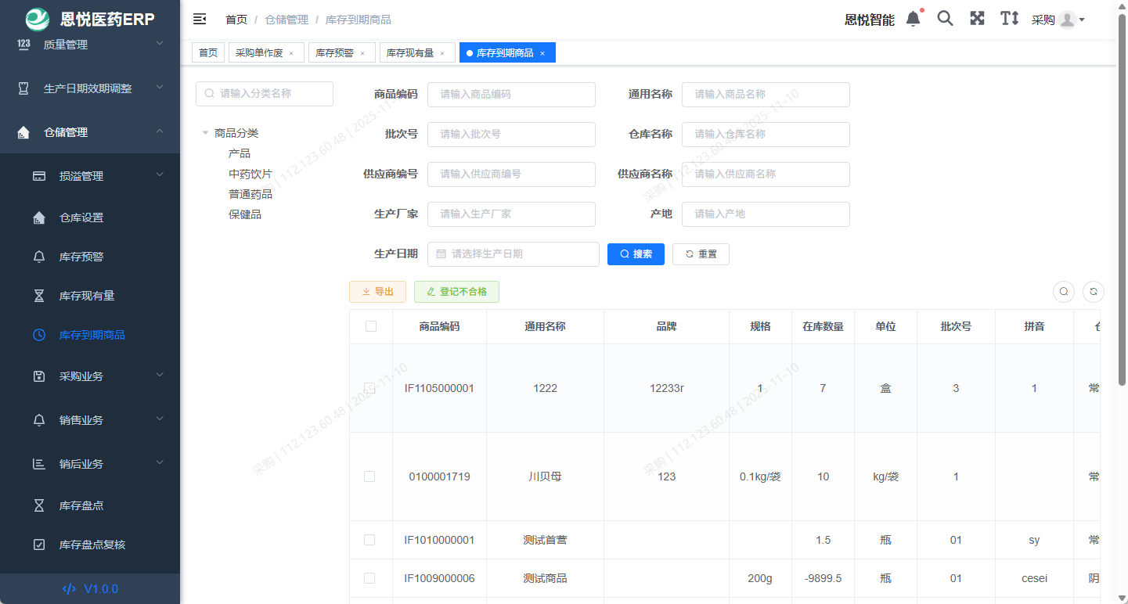Collapse the 商品分类 tree node
This screenshot has height=604, width=1128.
[x=205, y=133]
